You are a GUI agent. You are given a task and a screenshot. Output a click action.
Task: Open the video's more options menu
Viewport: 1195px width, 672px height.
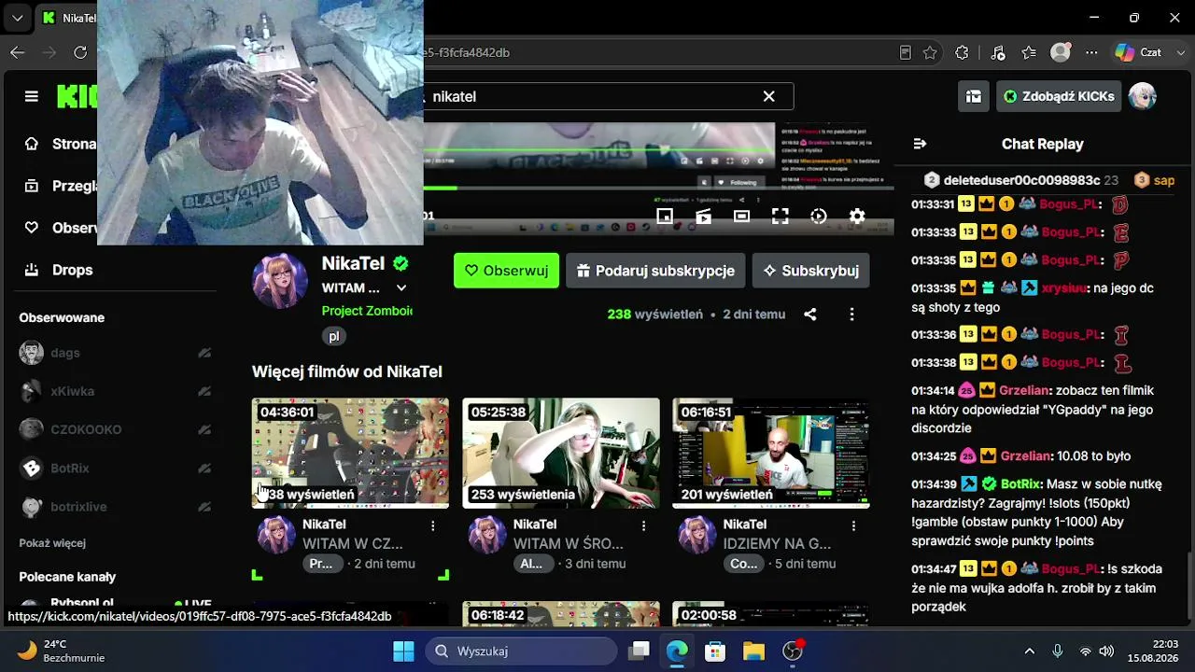click(851, 315)
